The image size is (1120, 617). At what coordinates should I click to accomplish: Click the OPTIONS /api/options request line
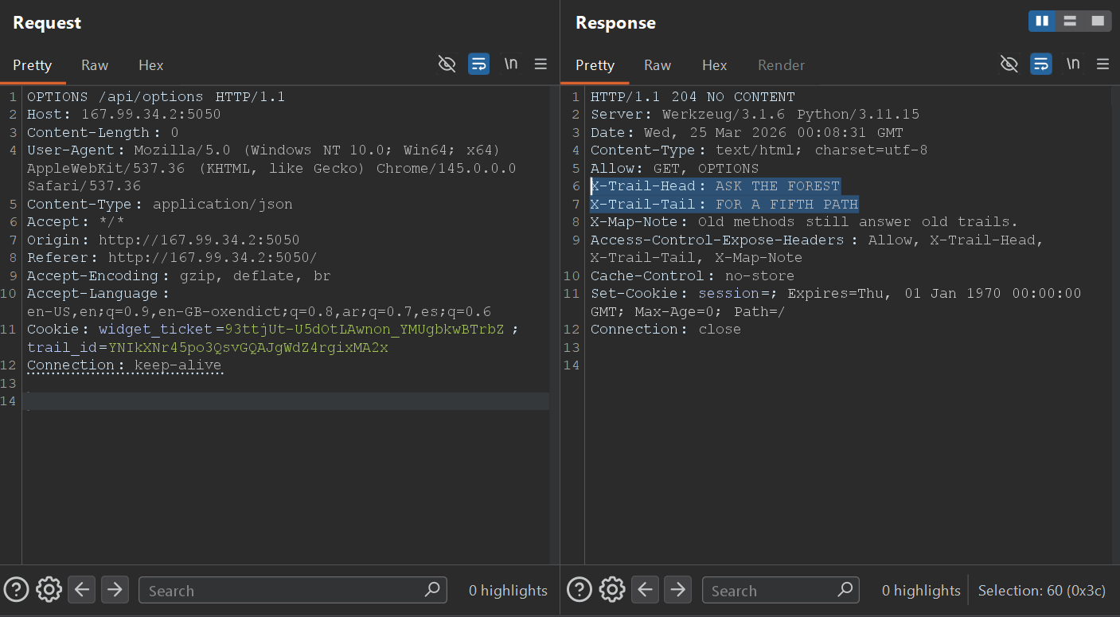[156, 97]
